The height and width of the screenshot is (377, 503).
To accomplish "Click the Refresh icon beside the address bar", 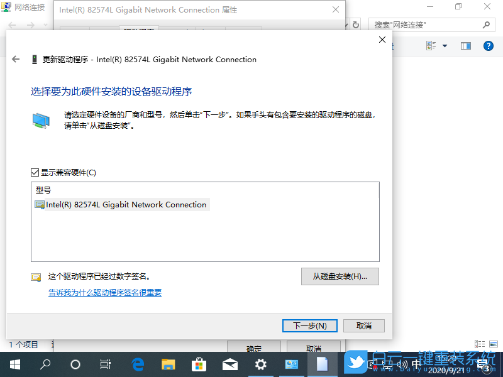I will [x=356, y=24].
